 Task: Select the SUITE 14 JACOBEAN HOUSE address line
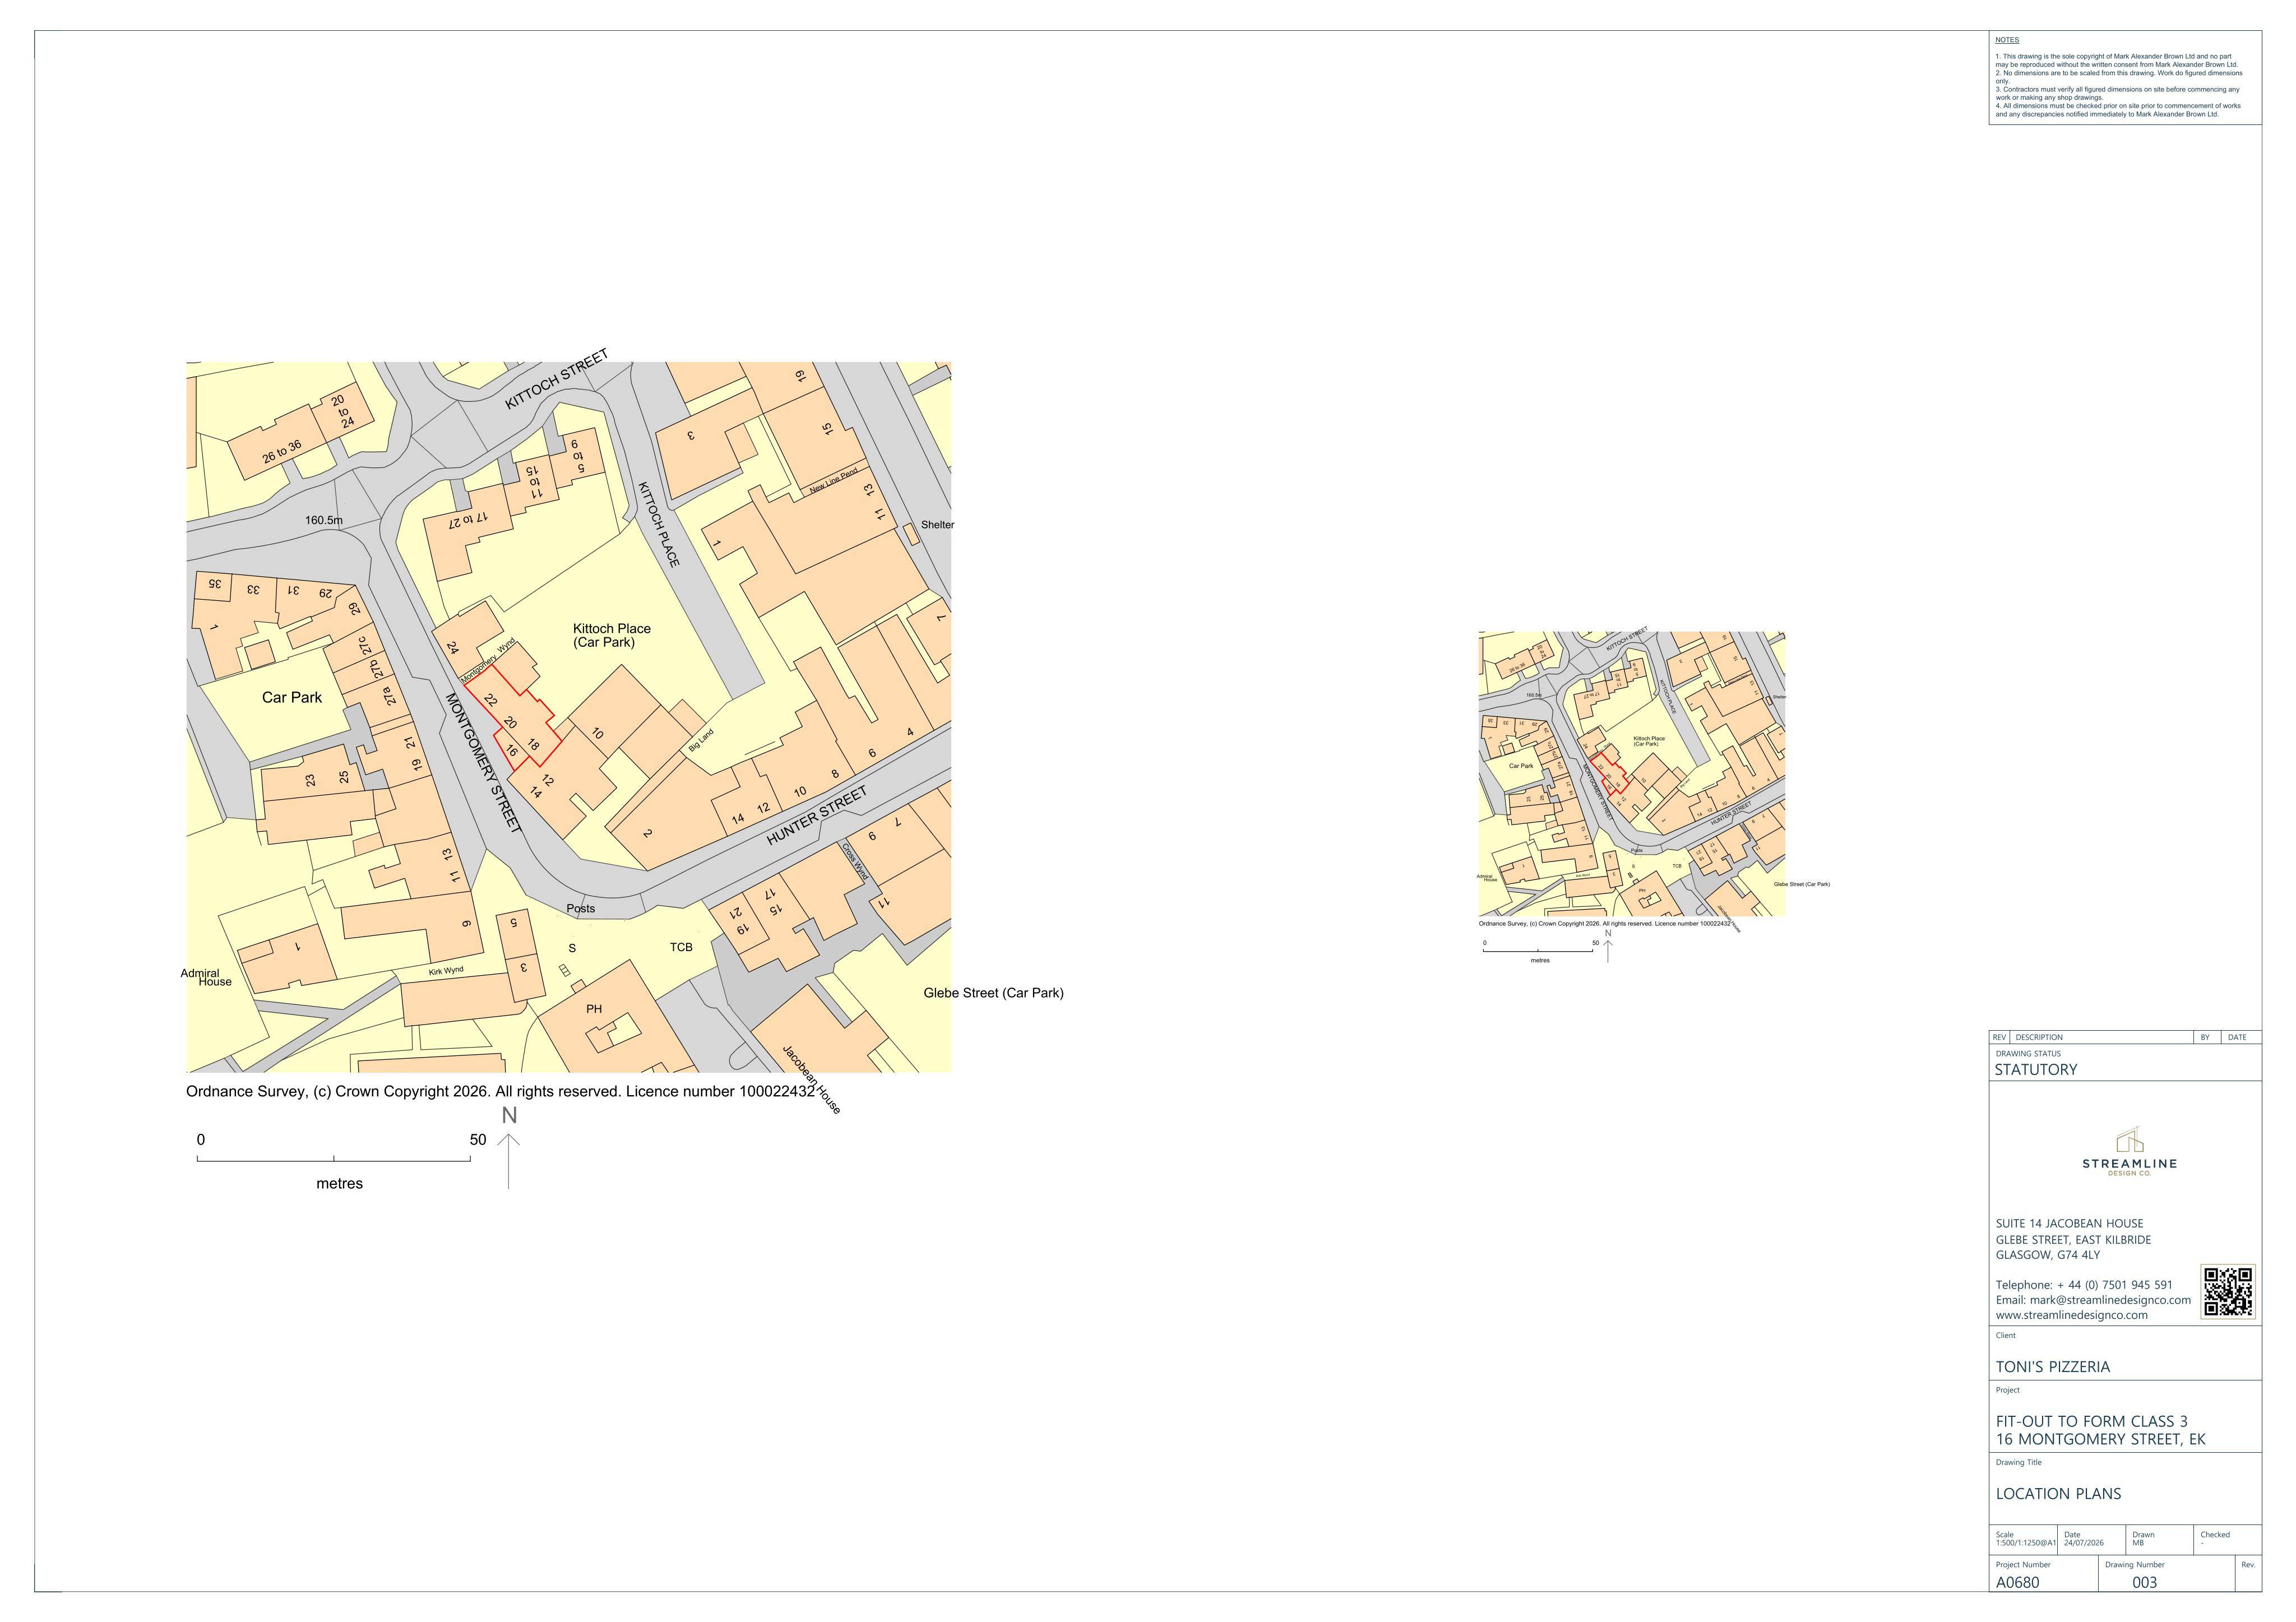tap(2070, 1223)
